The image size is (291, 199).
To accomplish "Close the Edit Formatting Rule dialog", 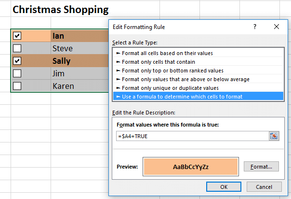I will tap(277, 27).
